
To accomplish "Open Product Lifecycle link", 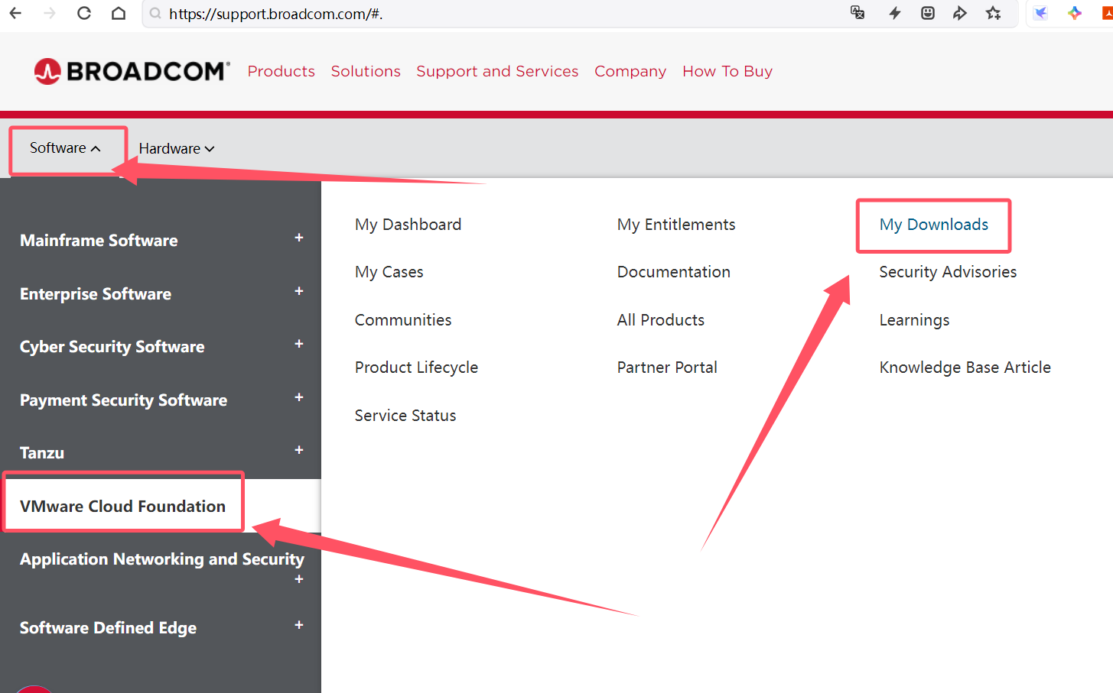I will tap(417, 368).
